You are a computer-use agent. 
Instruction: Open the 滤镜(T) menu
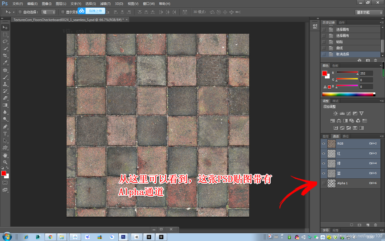tap(105, 4)
